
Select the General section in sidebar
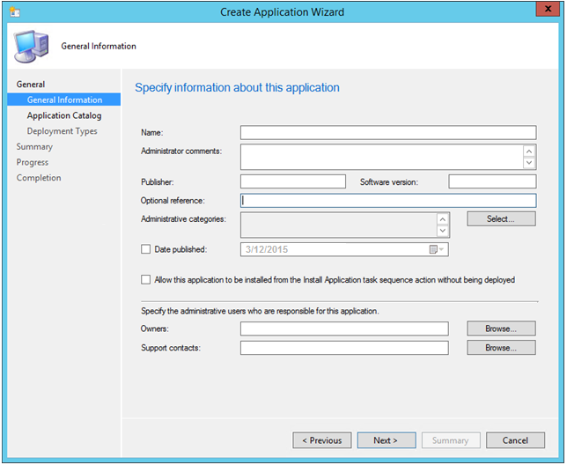pos(31,85)
